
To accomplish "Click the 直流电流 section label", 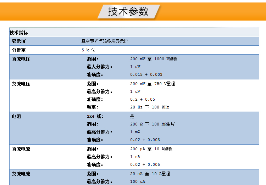I will 21,149.
